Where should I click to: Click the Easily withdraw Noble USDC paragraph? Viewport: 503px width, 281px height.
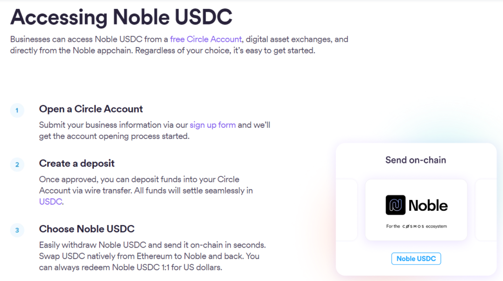click(153, 256)
